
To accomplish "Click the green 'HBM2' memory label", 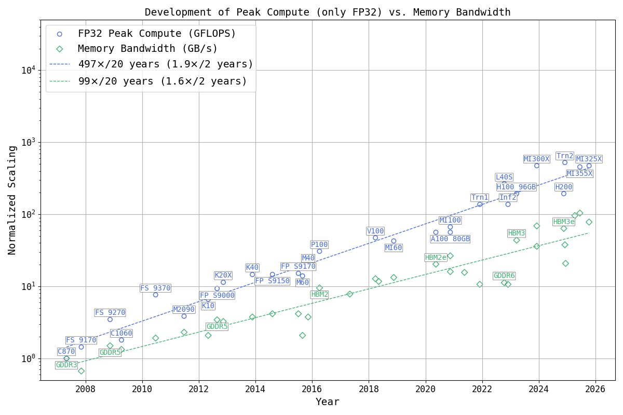I will [319, 294].
